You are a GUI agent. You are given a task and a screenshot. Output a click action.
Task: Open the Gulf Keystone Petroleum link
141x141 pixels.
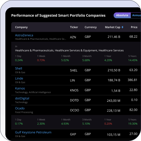(x=33, y=132)
